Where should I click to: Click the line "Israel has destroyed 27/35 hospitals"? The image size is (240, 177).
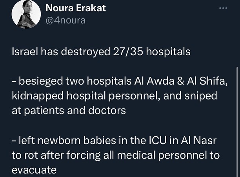pos(101,52)
